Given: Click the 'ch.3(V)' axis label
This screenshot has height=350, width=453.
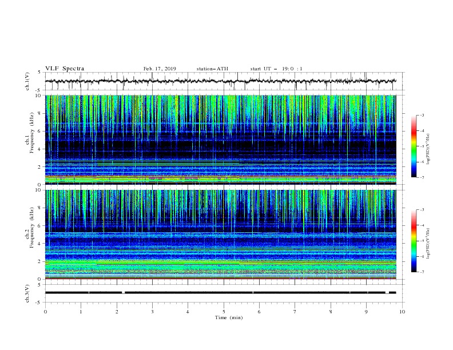Looking at the screenshot, I should 27,293.
